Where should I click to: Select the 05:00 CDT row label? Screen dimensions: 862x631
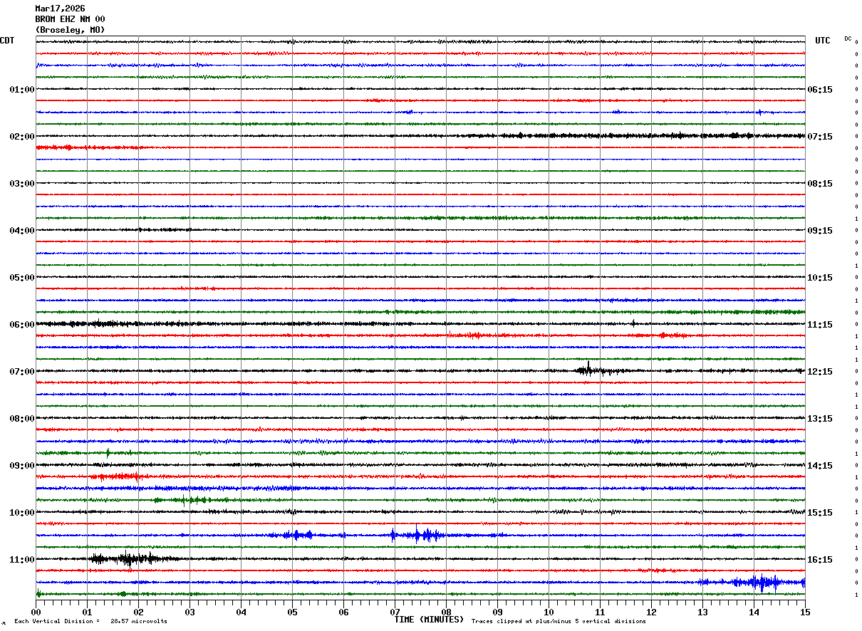click(22, 278)
